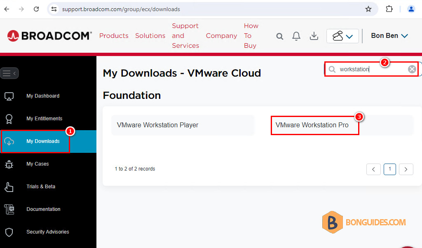422x248 pixels.
Task: Open Support and Services menu
Action: point(185,35)
